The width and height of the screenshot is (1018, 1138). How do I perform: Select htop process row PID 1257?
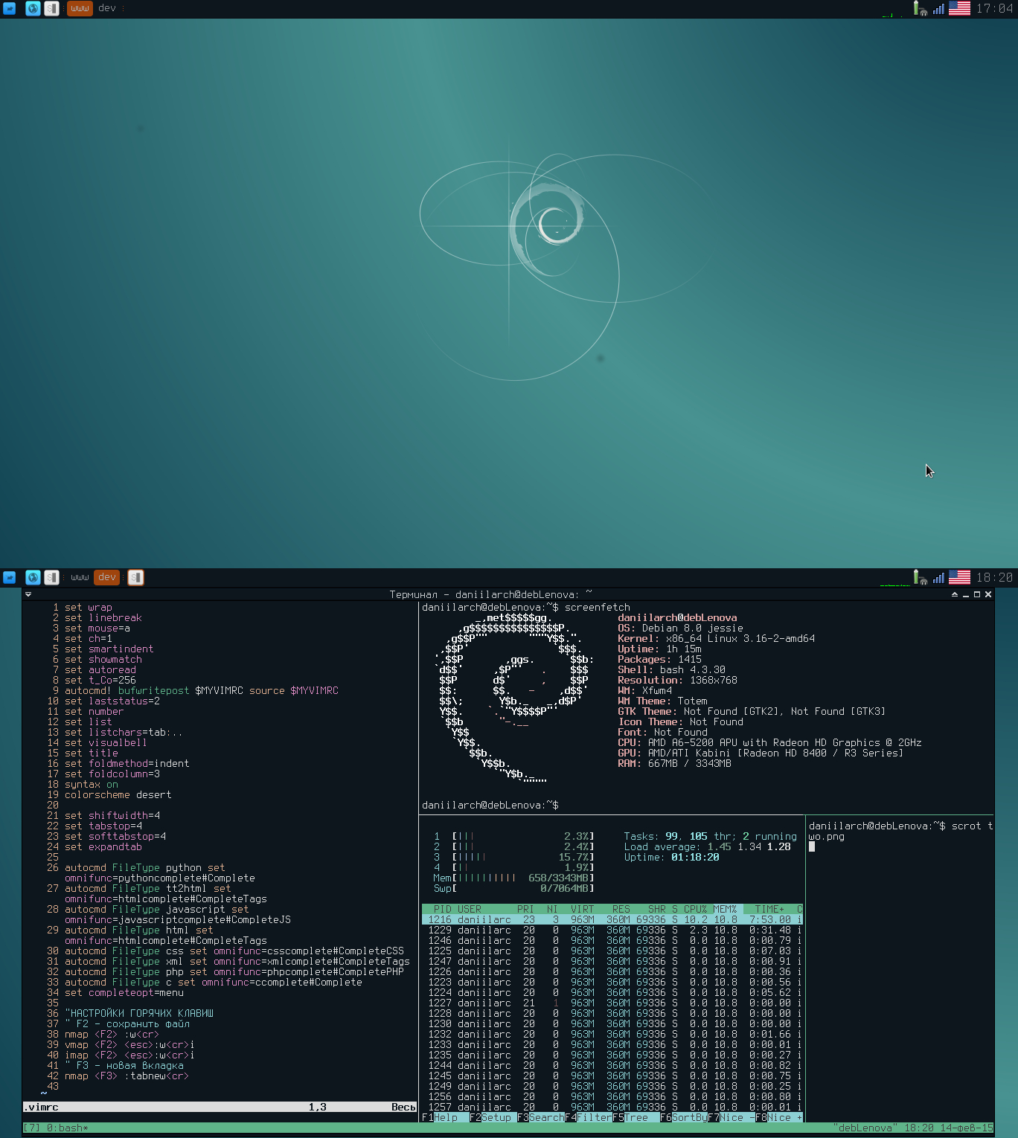[612, 1107]
